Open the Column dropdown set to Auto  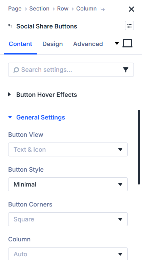click(68, 254)
